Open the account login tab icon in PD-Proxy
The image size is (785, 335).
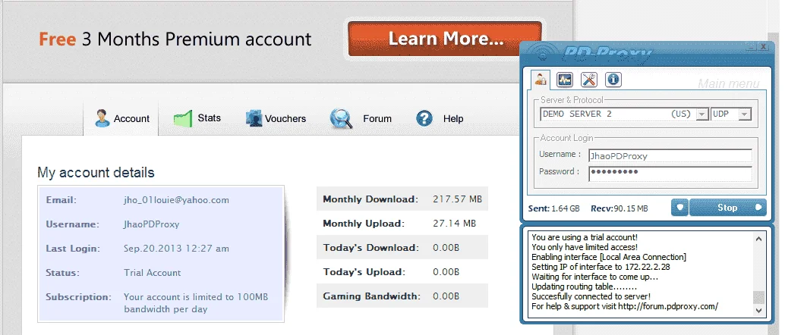coord(541,80)
